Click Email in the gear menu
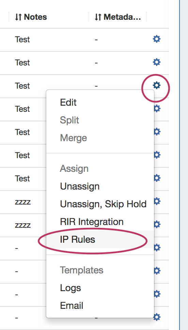This screenshot has width=188, height=330. (72, 305)
